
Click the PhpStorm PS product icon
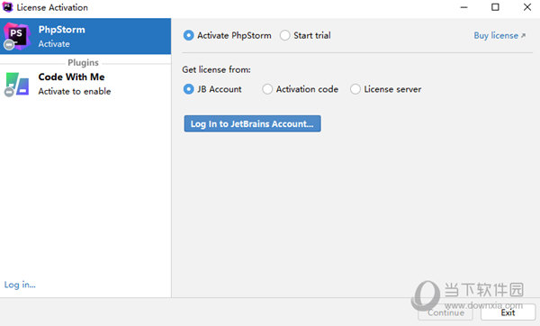[17, 36]
